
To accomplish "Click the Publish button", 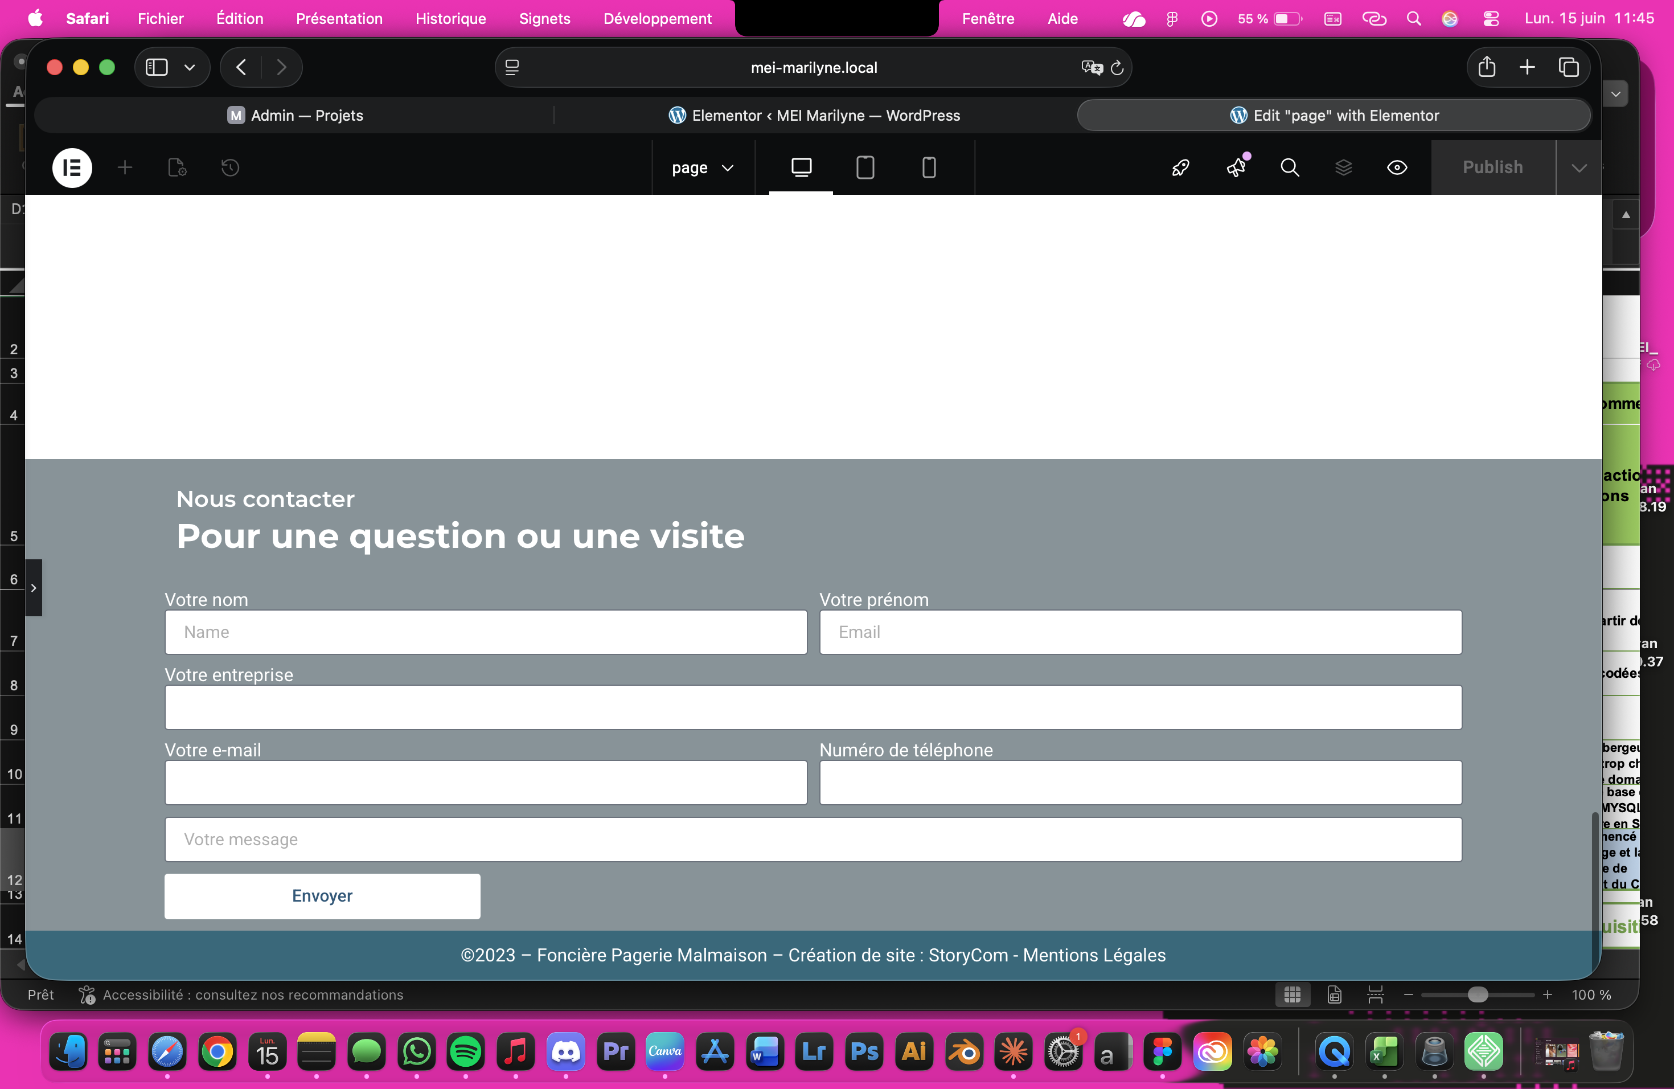I will coord(1494,167).
